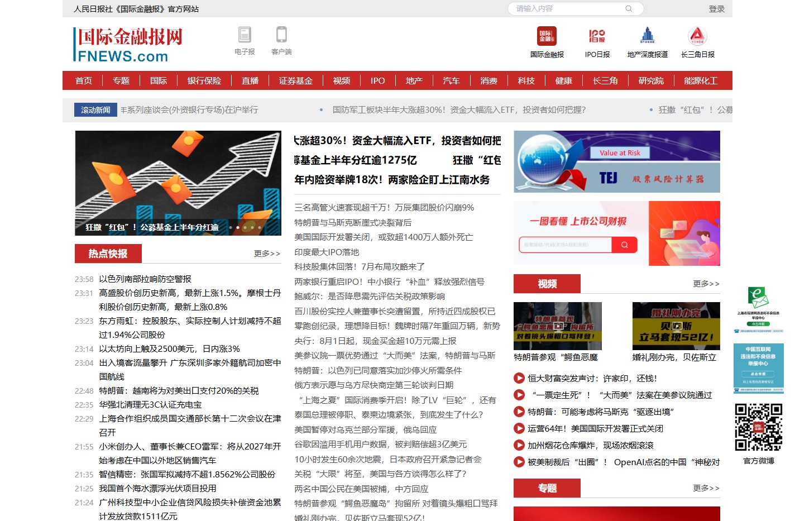Open article 特朗普与马斯克断崖式决裂背后
The width and height of the screenshot is (795, 521).
pyautogui.click(x=353, y=222)
